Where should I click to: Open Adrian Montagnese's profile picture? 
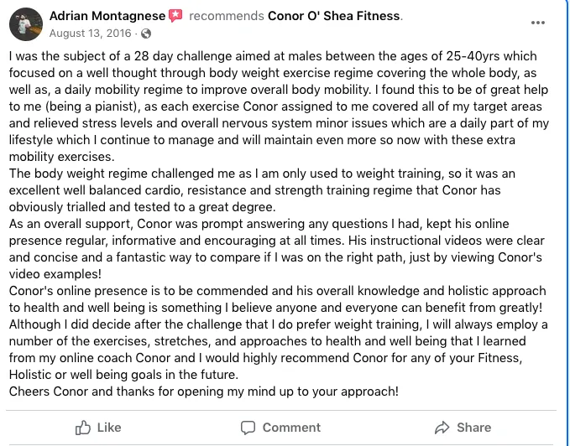pos(26,24)
